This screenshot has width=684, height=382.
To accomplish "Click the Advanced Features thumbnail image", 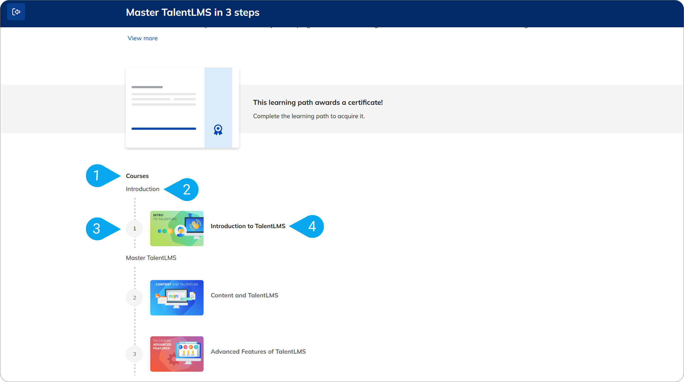I will click(177, 354).
